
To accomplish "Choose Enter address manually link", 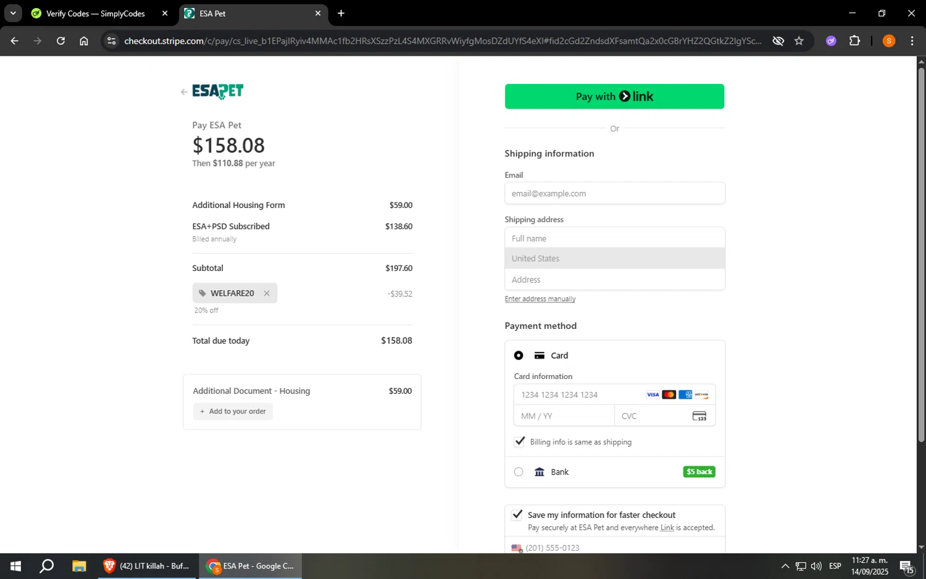I will 540,299.
